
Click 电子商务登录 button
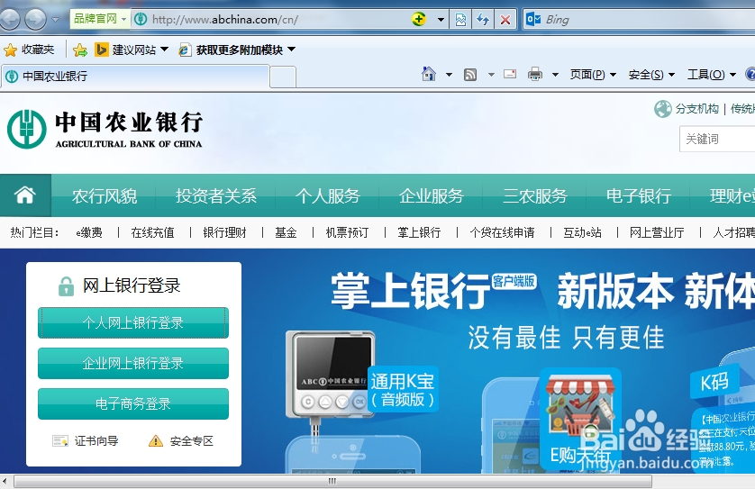click(x=133, y=403)
